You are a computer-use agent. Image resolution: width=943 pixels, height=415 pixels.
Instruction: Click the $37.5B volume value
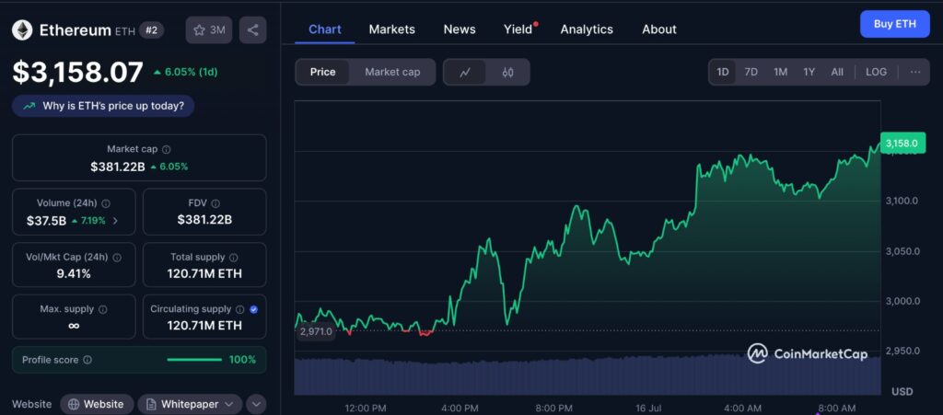pos(46,221)
